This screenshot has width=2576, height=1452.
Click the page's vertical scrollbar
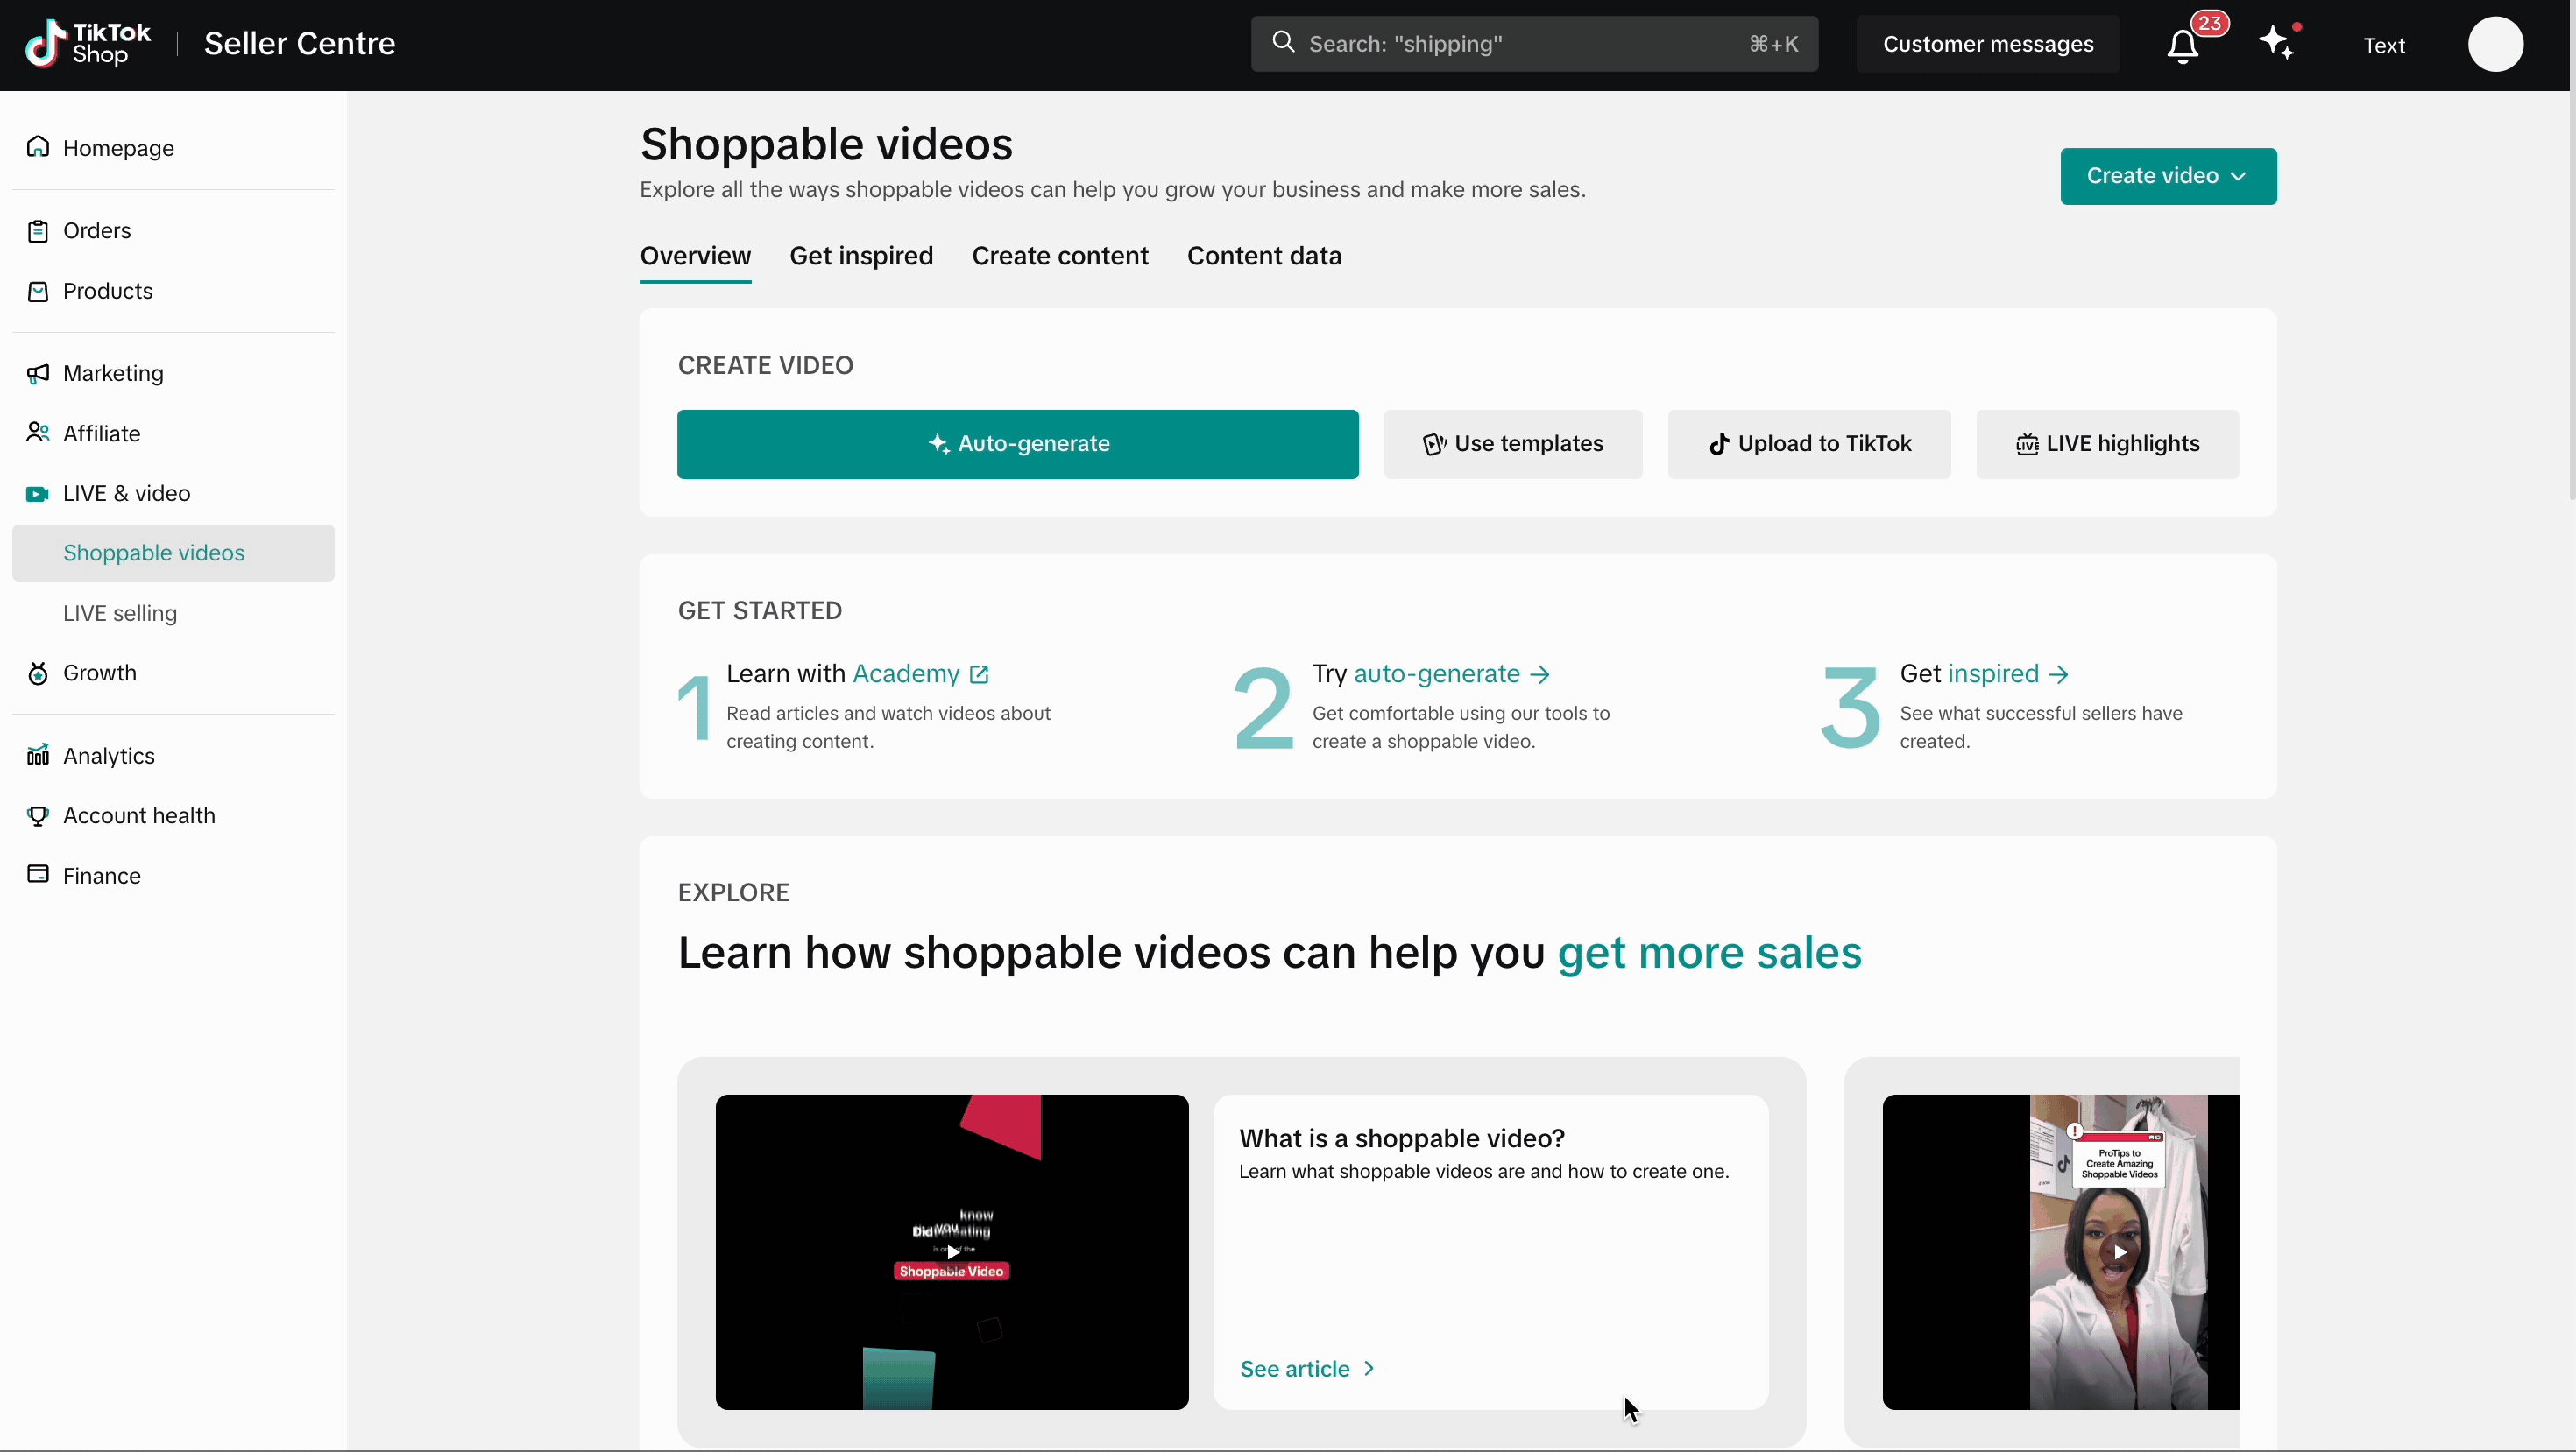pos(2571,296)
